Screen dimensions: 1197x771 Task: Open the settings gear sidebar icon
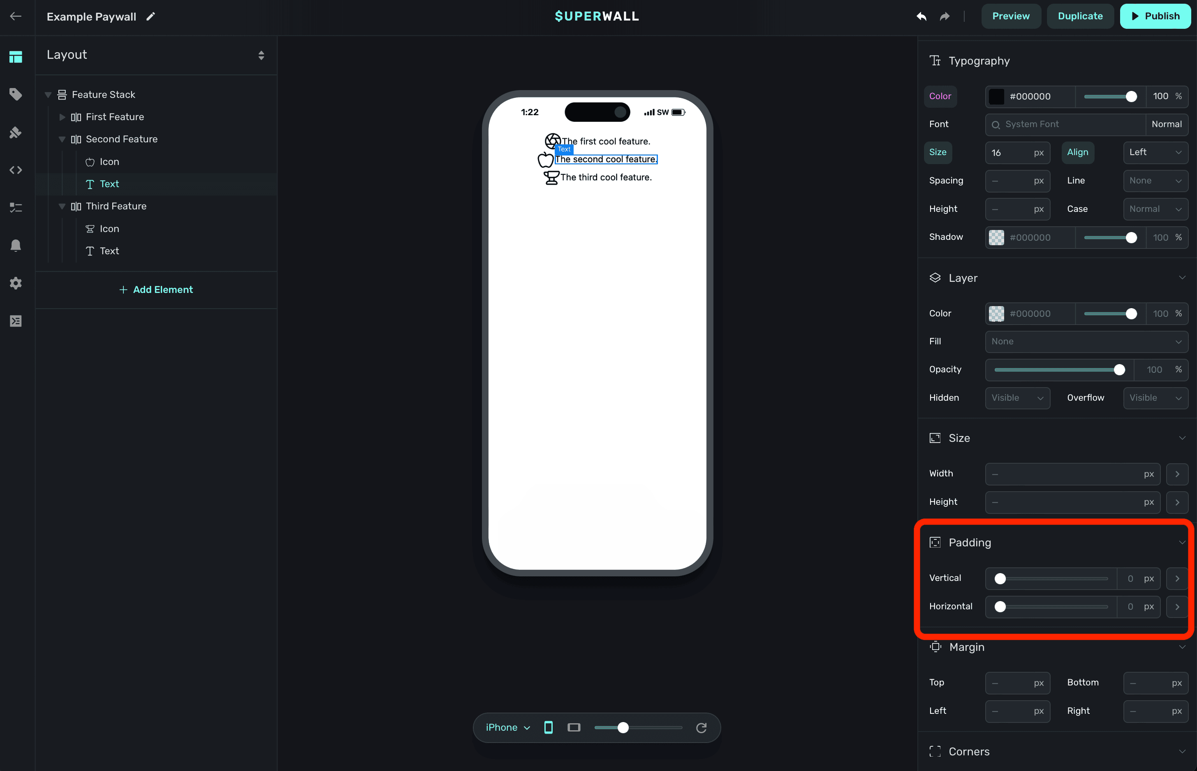coord(16,283)
